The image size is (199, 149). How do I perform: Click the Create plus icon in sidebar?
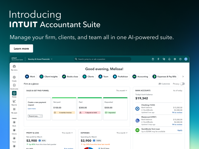tap(14, 77)
